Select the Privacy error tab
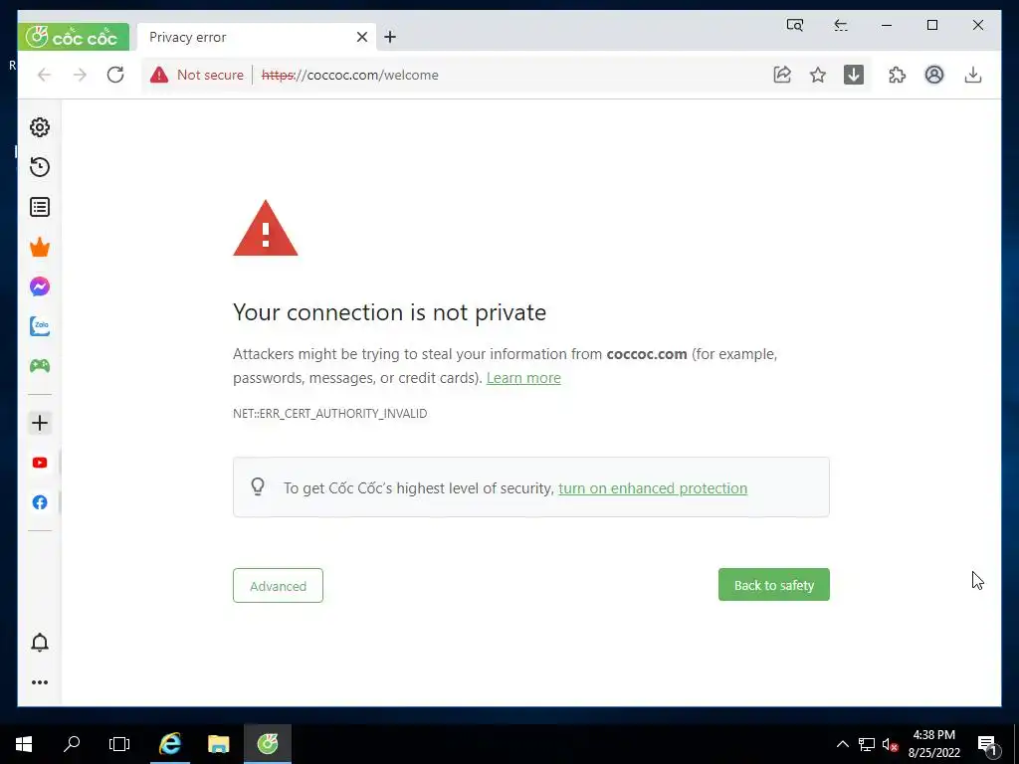This screenshot has height=764, width=1019. [x=257, y=37]
